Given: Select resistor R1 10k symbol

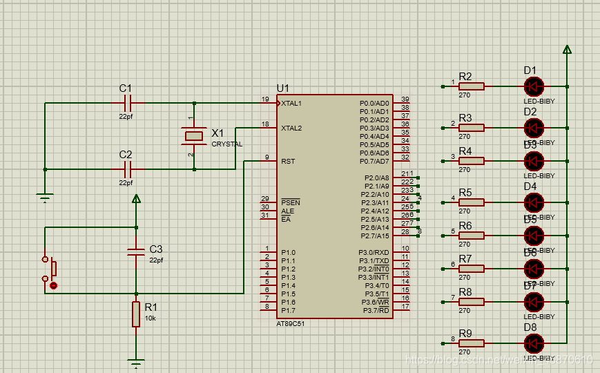Looking at the screenshot, I should coord(136,314).
